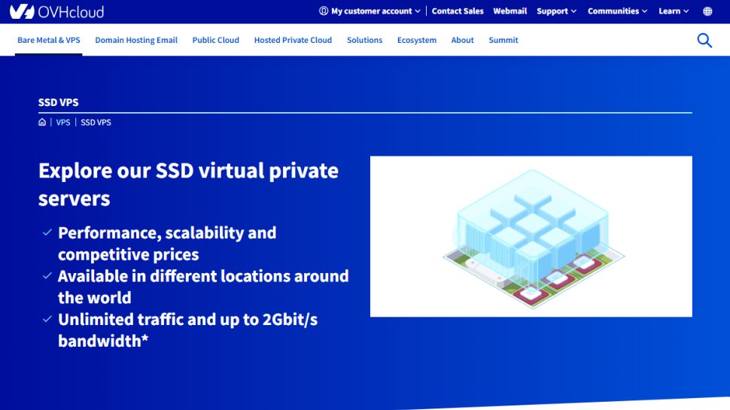Open the Ecosystem menu
Viewport: 730px width, 410px height.
point(417,40)
